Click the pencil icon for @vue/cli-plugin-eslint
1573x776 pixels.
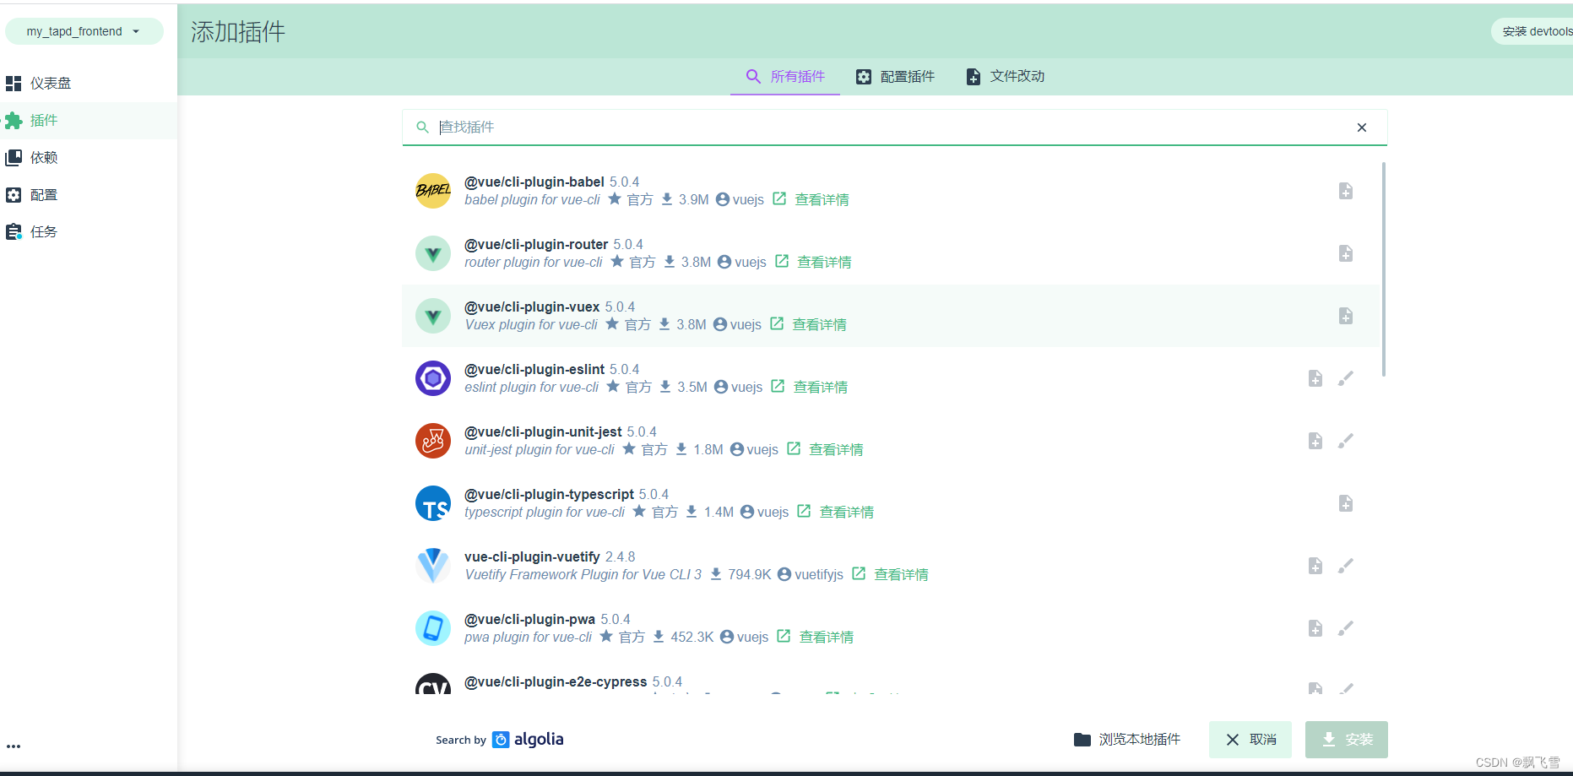(1347, 378)
